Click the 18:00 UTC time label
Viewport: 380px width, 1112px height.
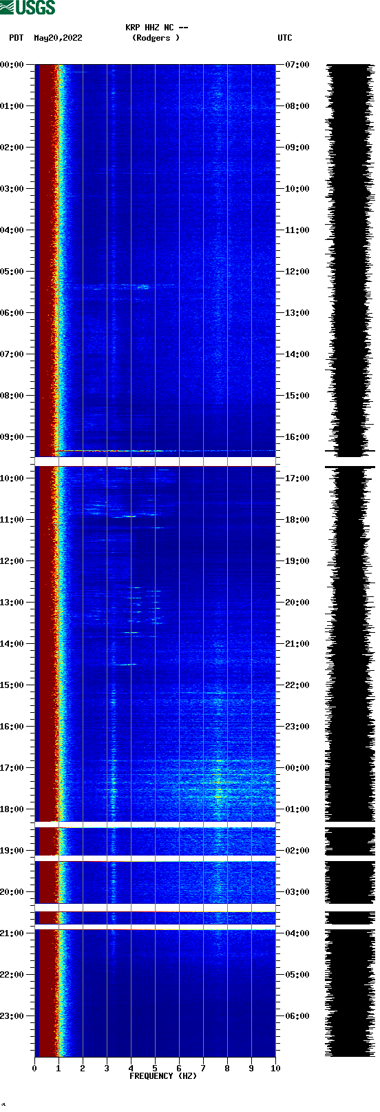tap(297, 520)
